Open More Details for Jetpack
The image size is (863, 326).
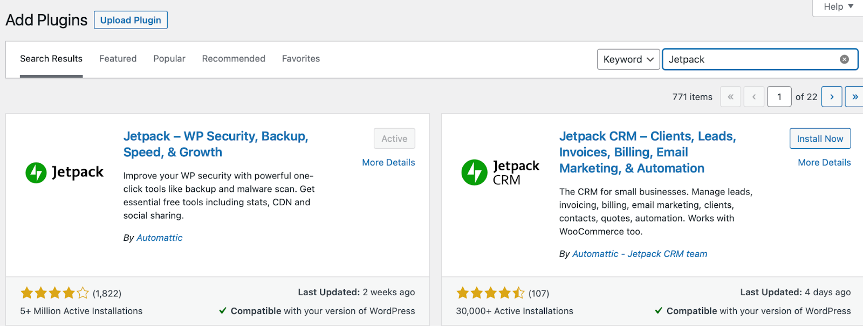pos(388,163)
